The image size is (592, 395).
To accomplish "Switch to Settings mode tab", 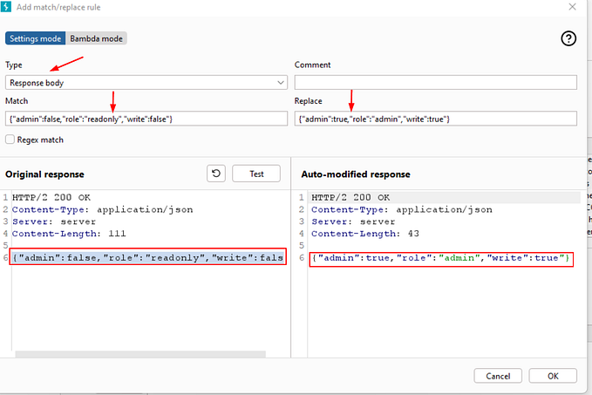I will (x=35, y=38).
